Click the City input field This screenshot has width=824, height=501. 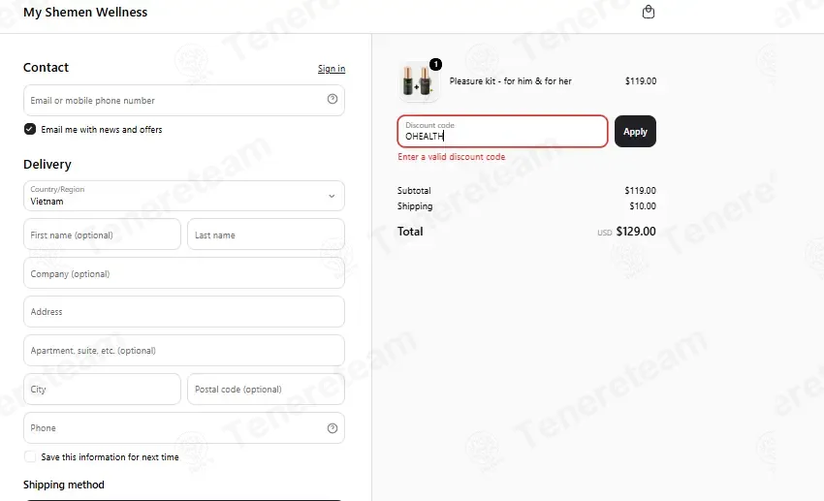[102, 390]
